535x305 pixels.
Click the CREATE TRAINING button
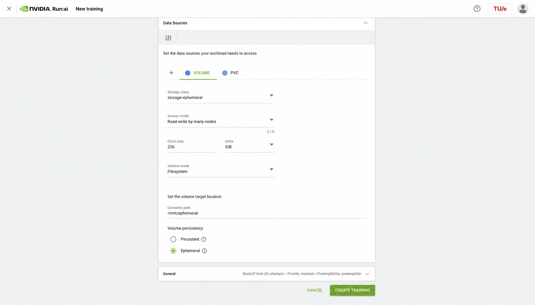(x=352, y=290)
